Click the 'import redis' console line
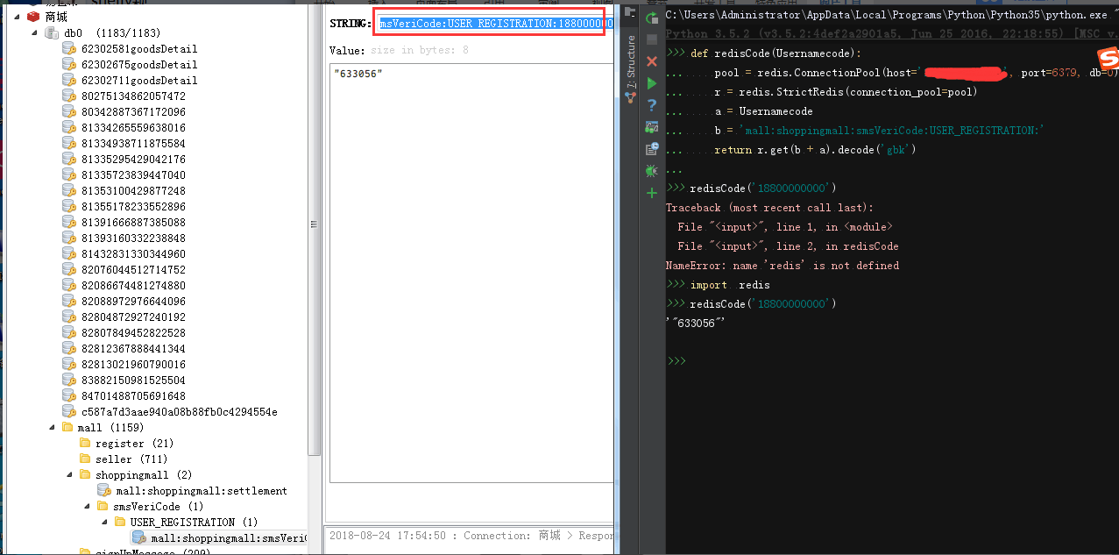Screen dimensions: 1119x555 (730, 285)
